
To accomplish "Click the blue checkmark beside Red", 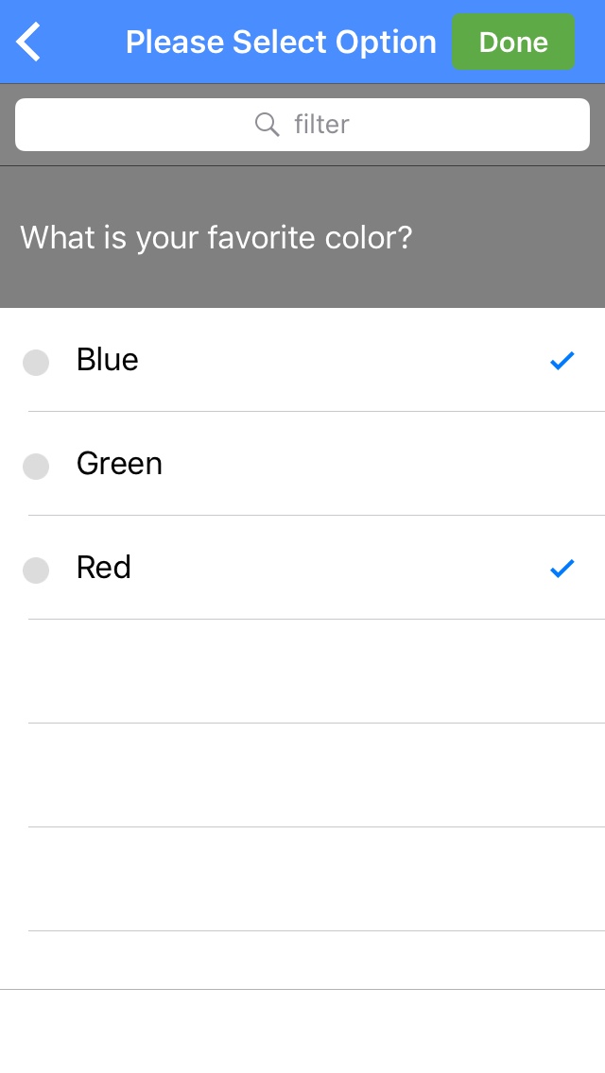I will click(562, 568).
